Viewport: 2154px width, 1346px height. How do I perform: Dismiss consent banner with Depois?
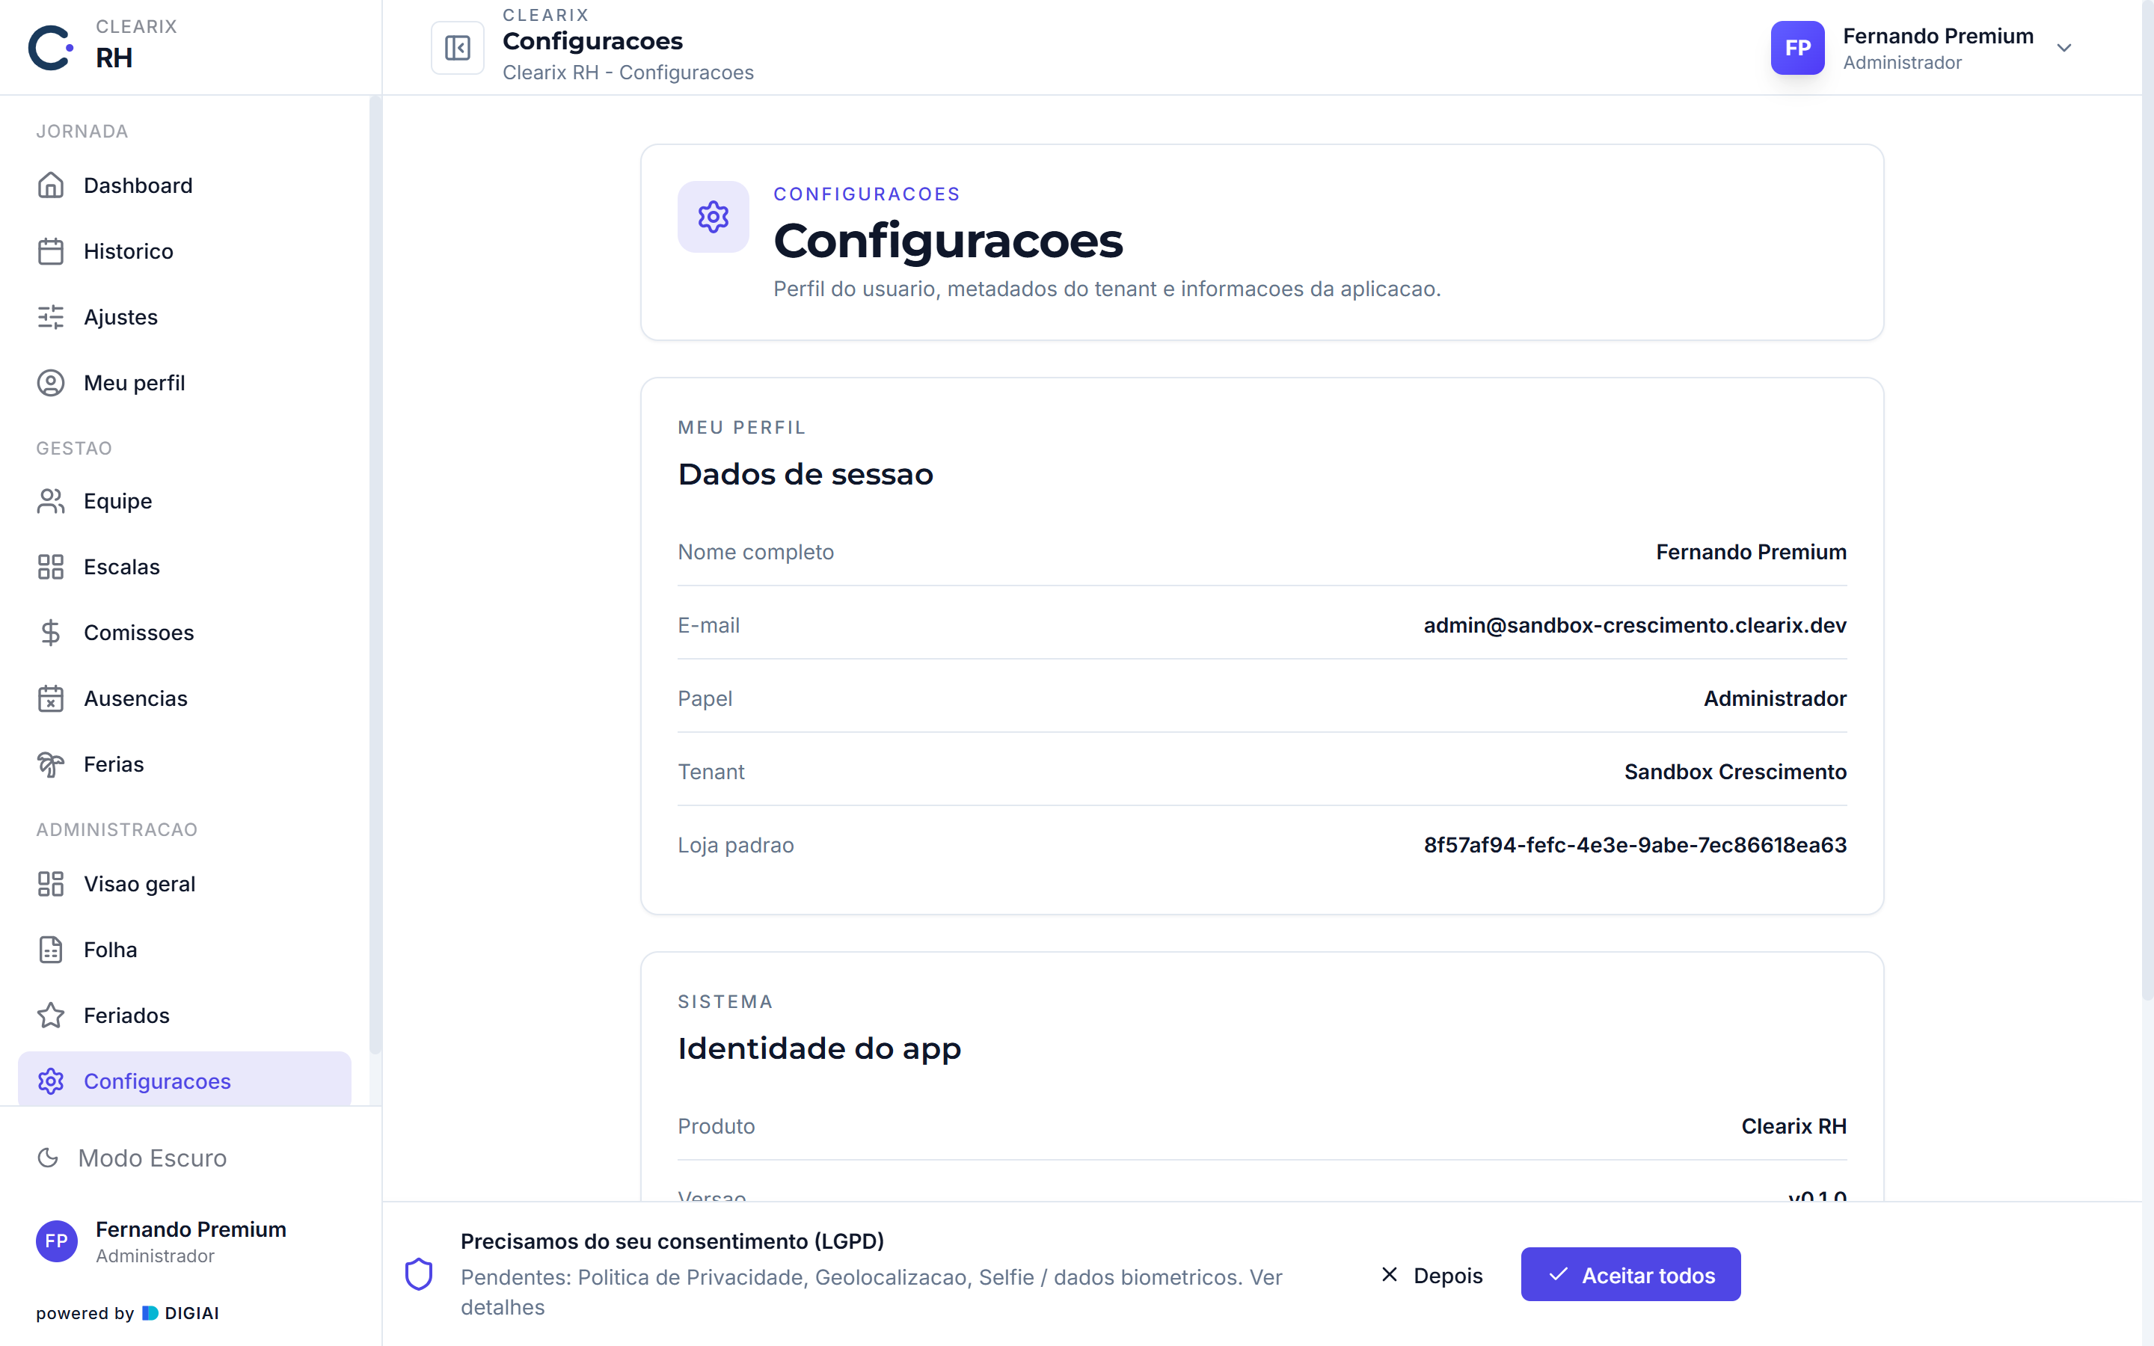(x=1432, y=1275)
